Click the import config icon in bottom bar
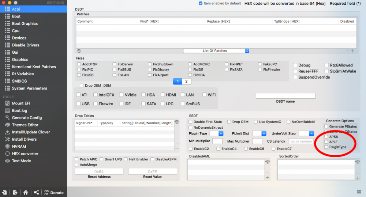This screenshot has height=197, width=366. [4, 192]
